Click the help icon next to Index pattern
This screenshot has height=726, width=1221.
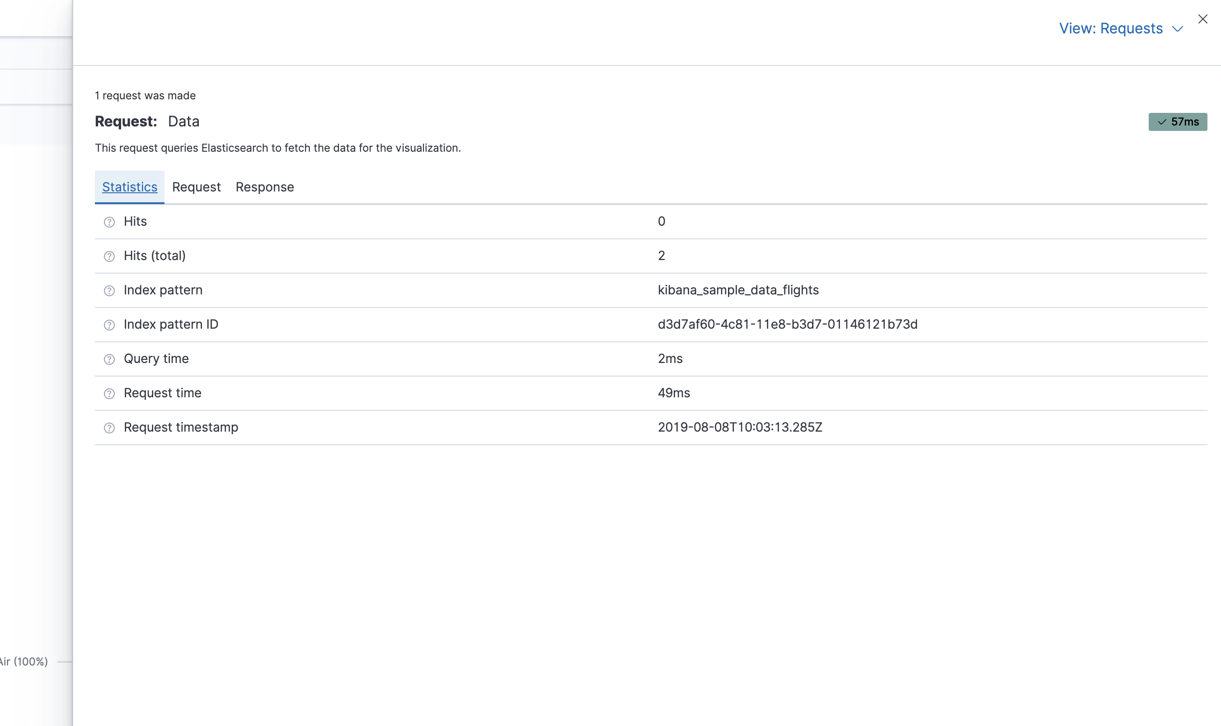(x=109, y=291)
